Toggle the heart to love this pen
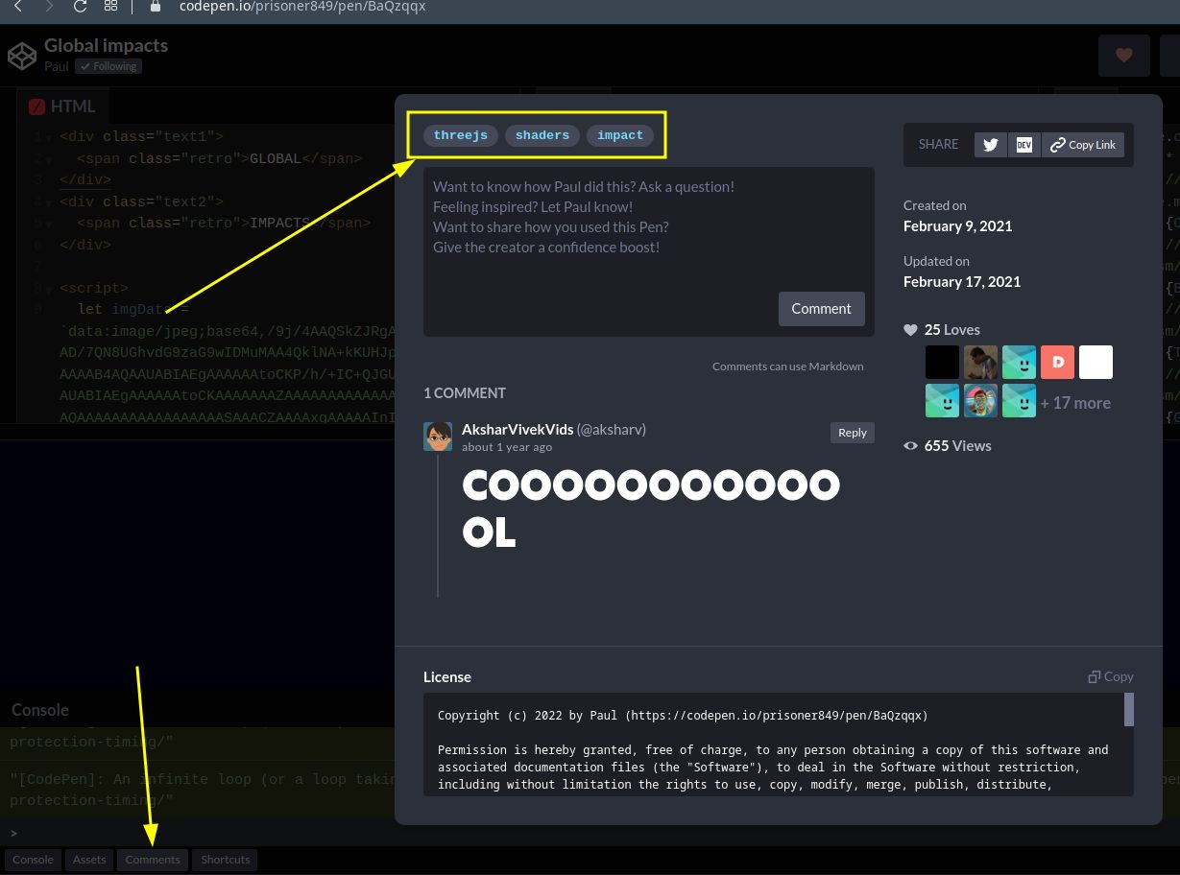The height and width of the screenshot is (875, 1180). 1123,55
